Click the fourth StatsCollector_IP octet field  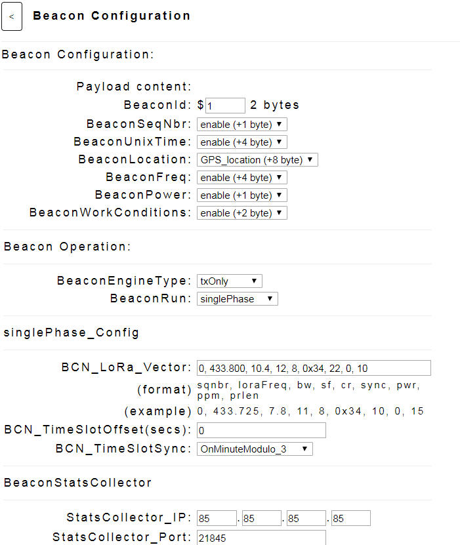(x=351, y=518)
